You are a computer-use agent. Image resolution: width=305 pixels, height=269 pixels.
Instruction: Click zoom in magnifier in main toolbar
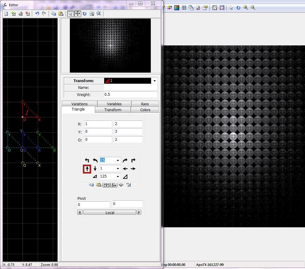(246, 8)
